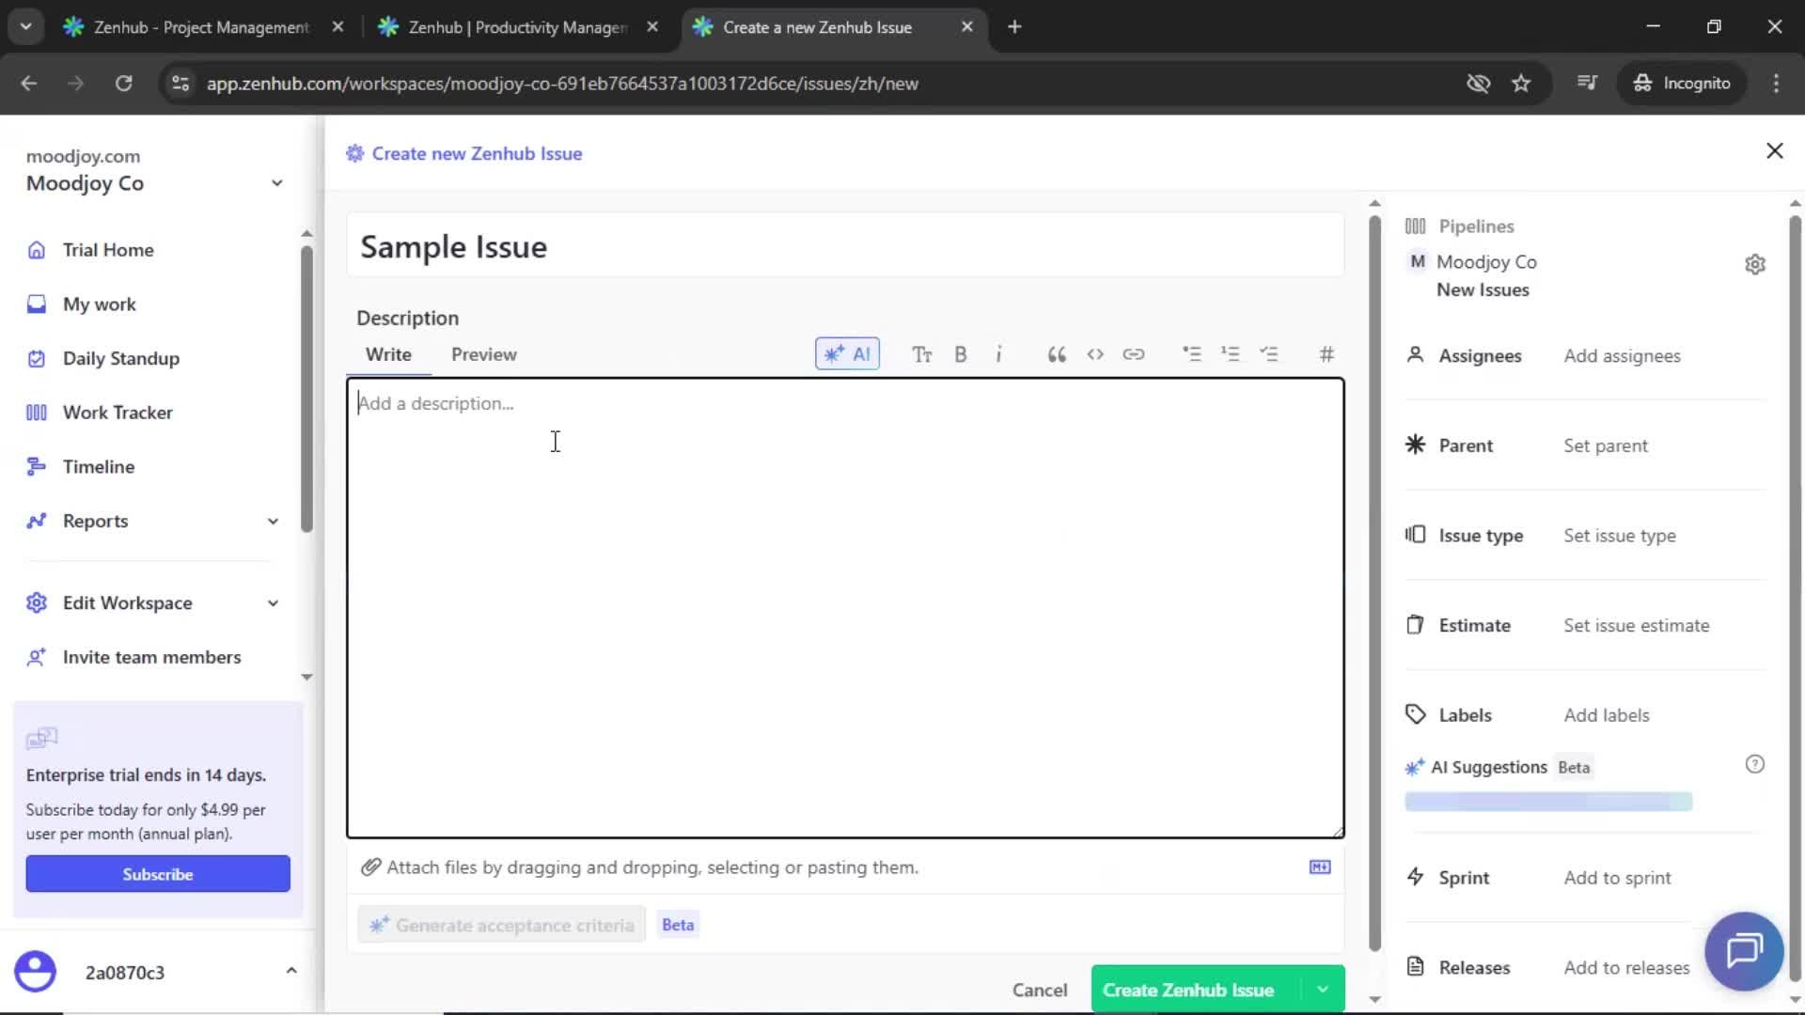Viewport: 1805px width, 1015px height.
Task: Expand the Reports section
Action: pyautogui.click(x=272, y=521)
